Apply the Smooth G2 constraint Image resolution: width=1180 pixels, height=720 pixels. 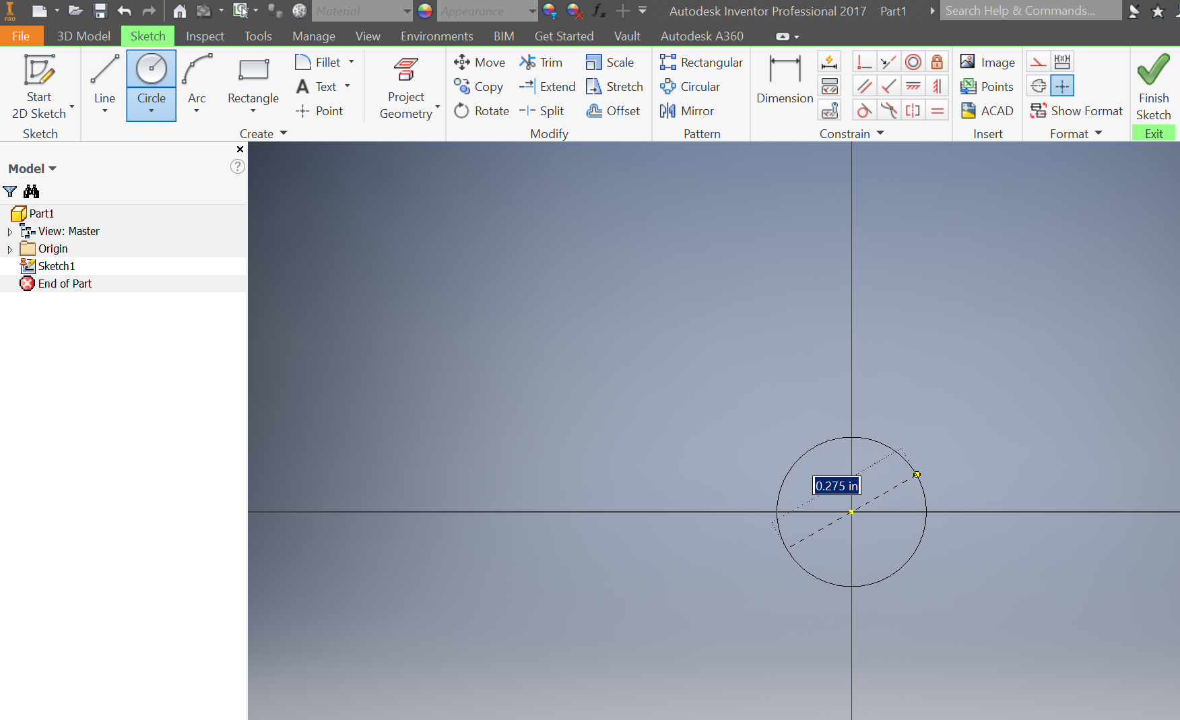(x=888, y=110)
